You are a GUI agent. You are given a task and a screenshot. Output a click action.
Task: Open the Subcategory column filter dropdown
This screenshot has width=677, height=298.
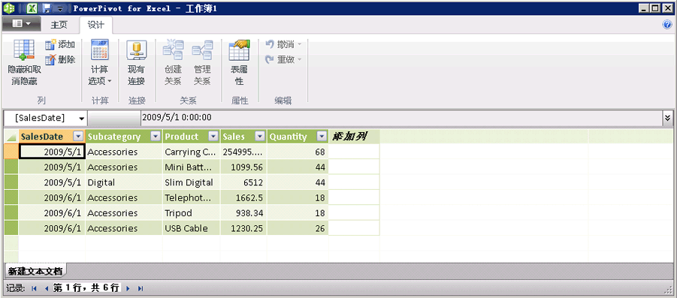156,137
